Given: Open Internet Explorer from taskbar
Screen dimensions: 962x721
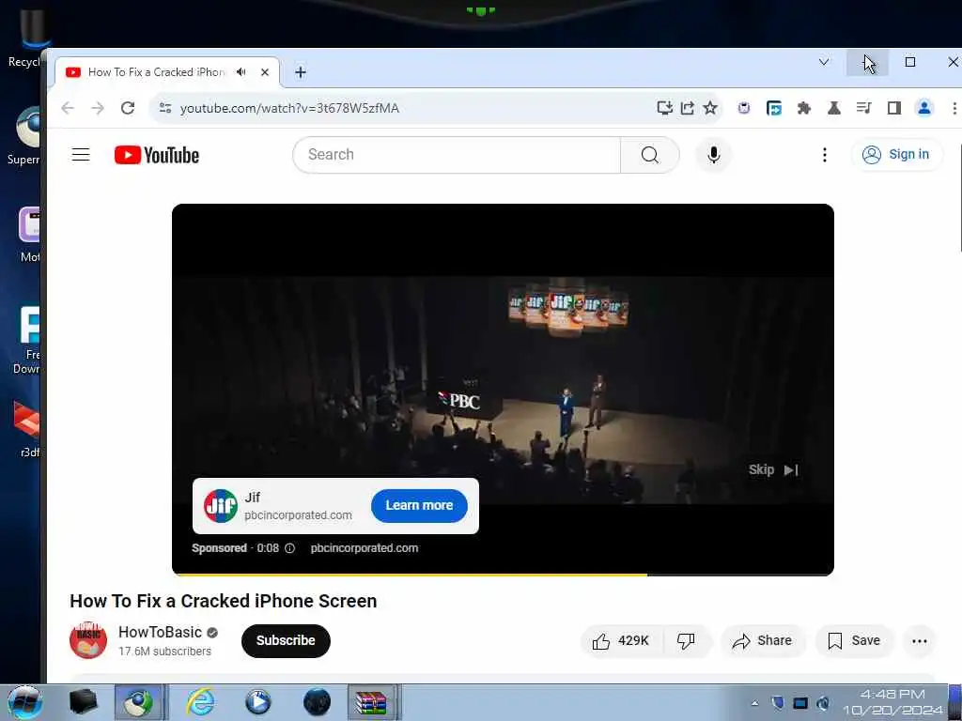Looking at the screenshot, I should 201,702.
